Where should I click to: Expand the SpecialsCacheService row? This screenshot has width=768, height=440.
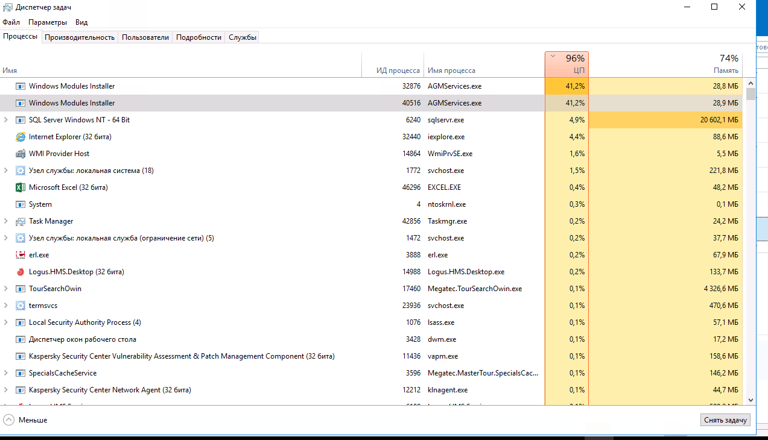click(6, 373)
